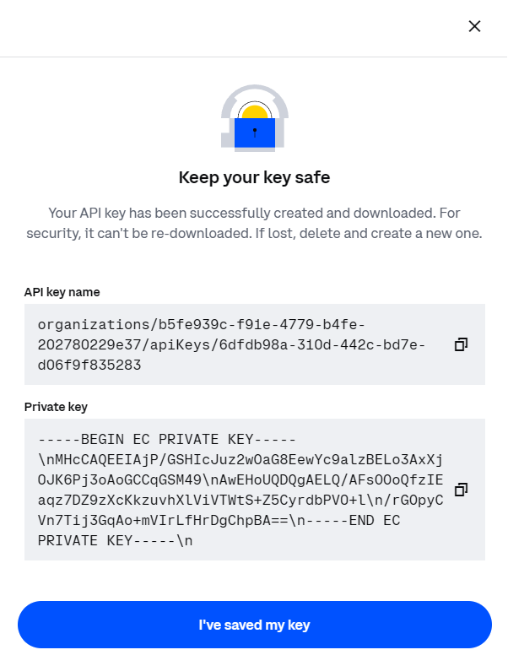This screenshot has width=508, height=666.
Task: Copy the private key to clipboard
Action: [x=461, y=490]
